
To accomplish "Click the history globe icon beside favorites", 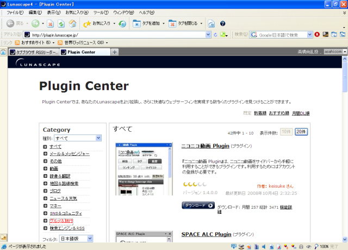I will 122,23.
